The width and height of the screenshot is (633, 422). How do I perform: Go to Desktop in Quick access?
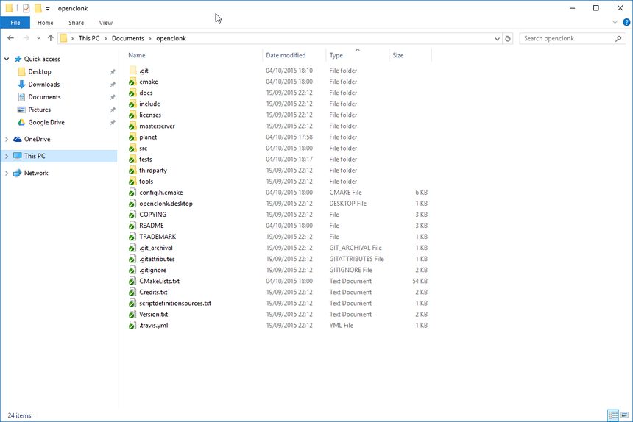tap(40, 72)
